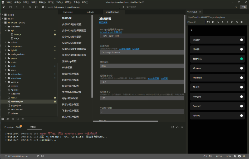Click the download arrow icon in status bar
This screenshot has width=249, height=159.
tap(240, 156)
